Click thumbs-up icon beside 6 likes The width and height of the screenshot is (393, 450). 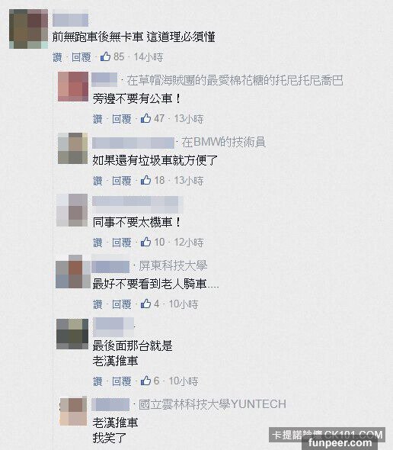(145, 381)
